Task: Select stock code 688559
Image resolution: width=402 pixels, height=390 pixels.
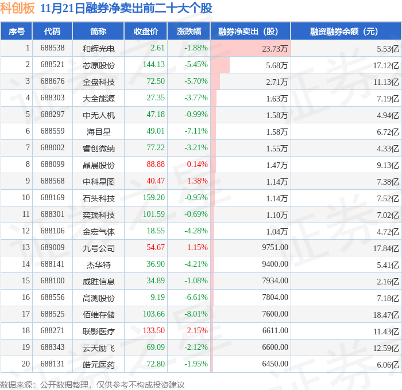Action: pos(52,131)
